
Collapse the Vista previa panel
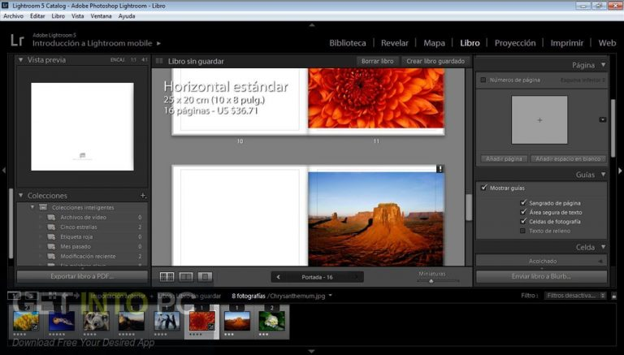pos(20,59)
